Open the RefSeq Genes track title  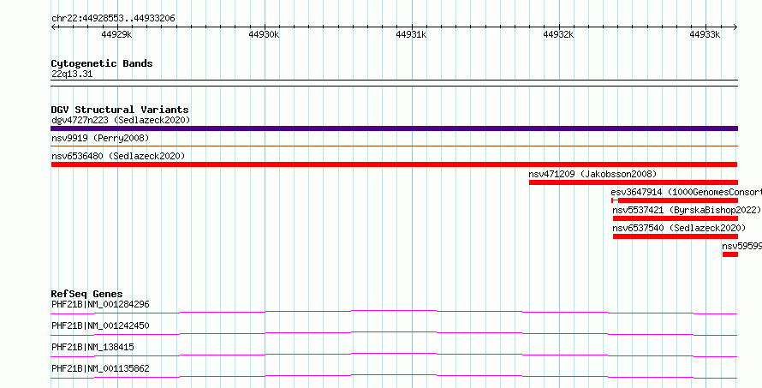[86, 294]
